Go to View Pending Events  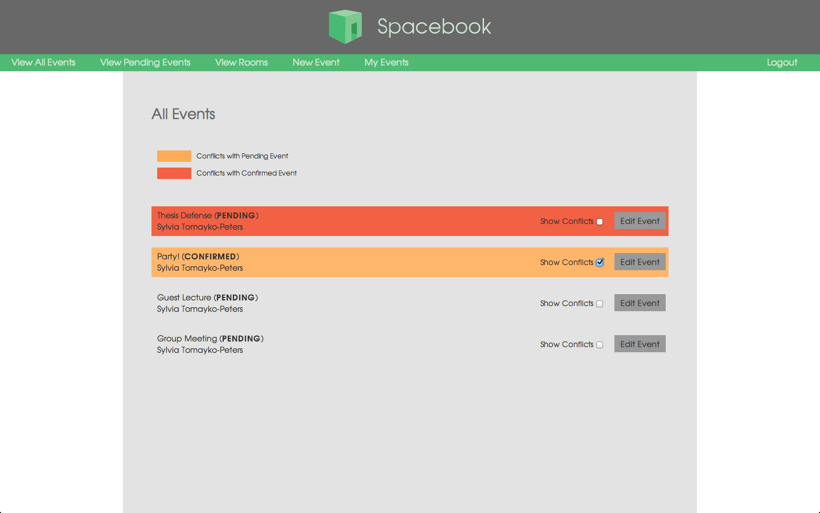[145, 63]
